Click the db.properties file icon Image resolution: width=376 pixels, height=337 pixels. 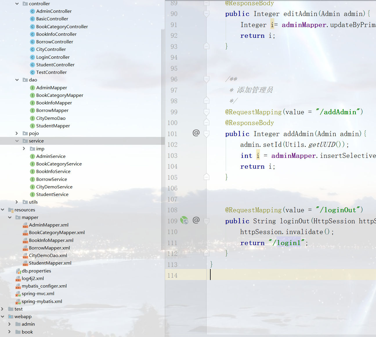pyautogui.click(x=18, y=271)
